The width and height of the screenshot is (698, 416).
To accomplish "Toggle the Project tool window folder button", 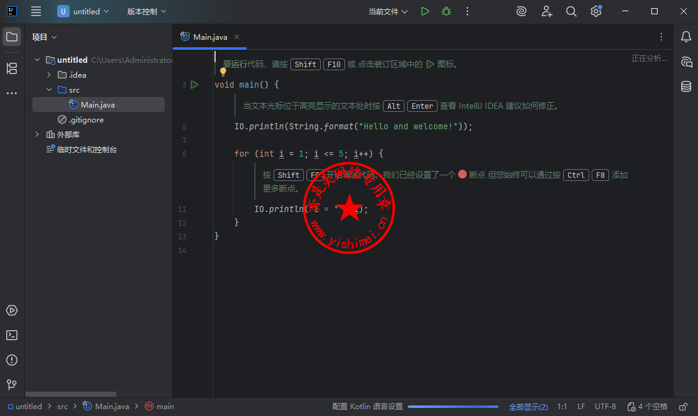I will [x=12, y=37].
